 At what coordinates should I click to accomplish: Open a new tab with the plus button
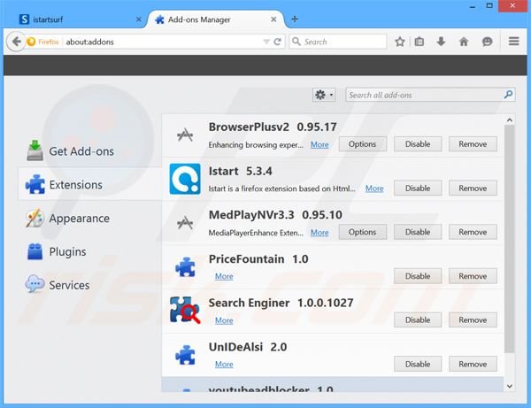pyautogui.click(x=295, y=19)
